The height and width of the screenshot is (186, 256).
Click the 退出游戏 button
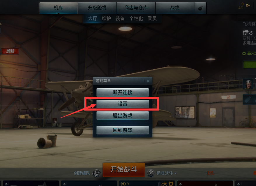tap(123, 116)
